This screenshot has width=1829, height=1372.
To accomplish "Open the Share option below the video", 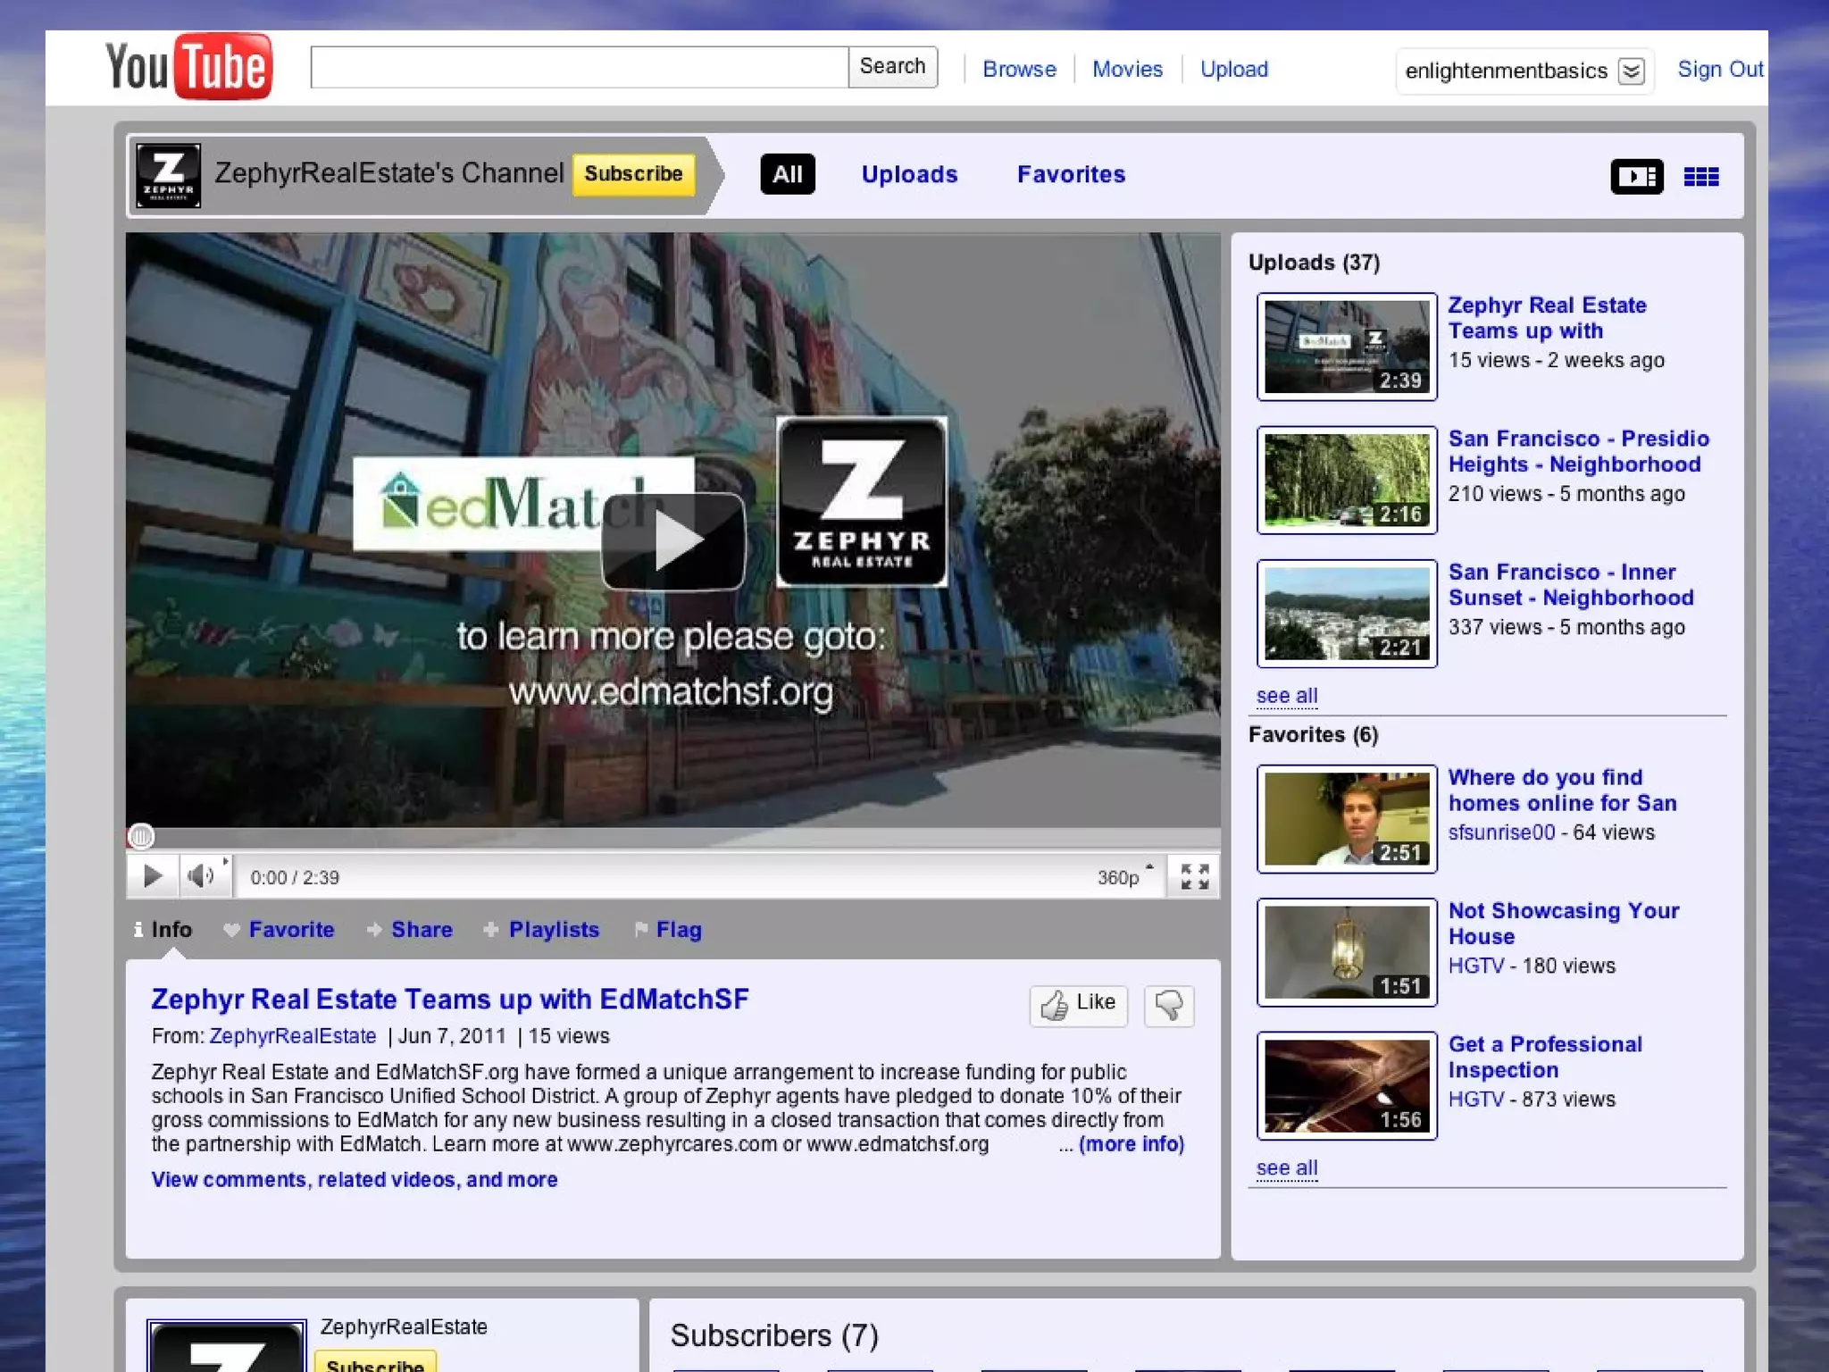I will point(421,930).
